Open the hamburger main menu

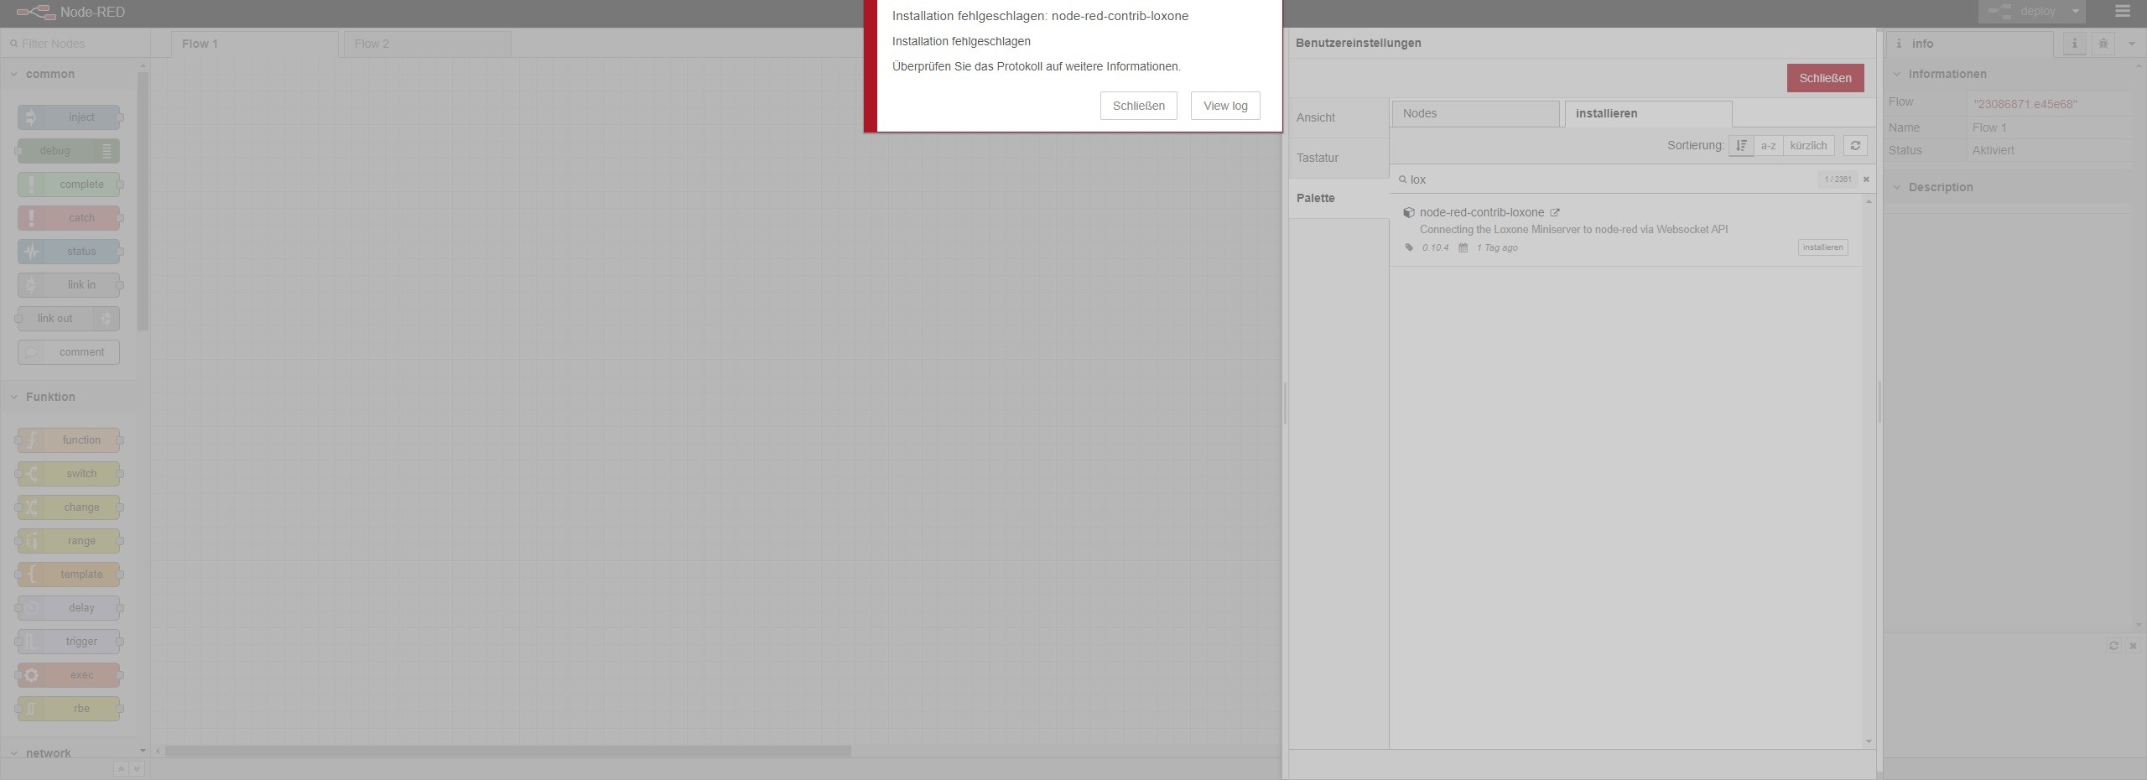[x=2123, y=12]
